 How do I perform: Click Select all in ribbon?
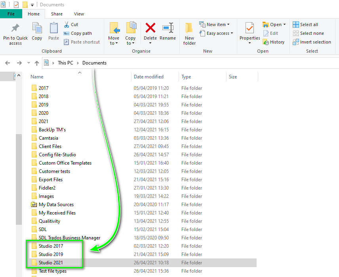tap(305, 25)
